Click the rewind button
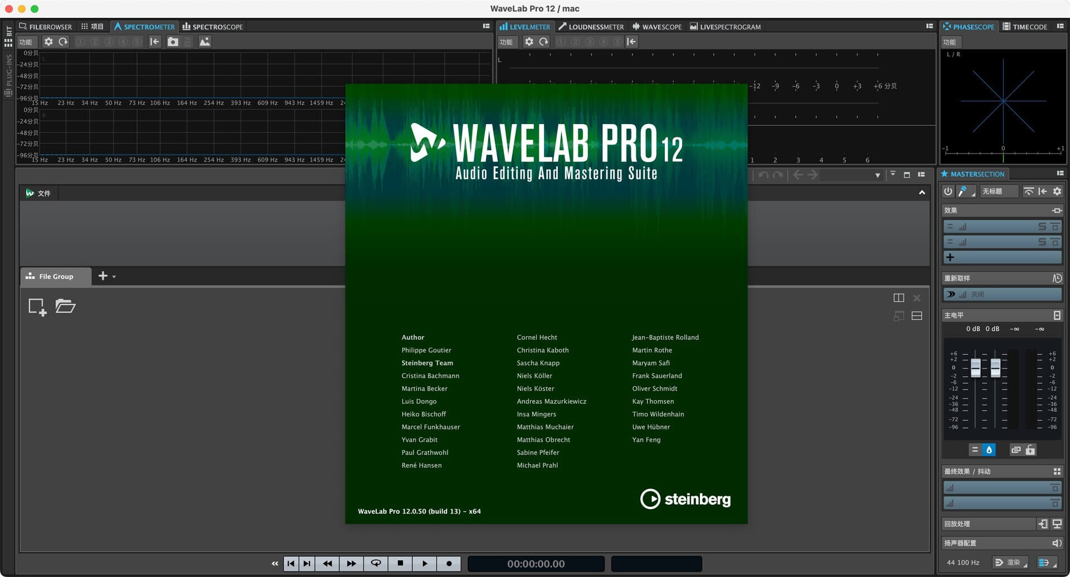The image size is (1070, 577). coord(327,564)
